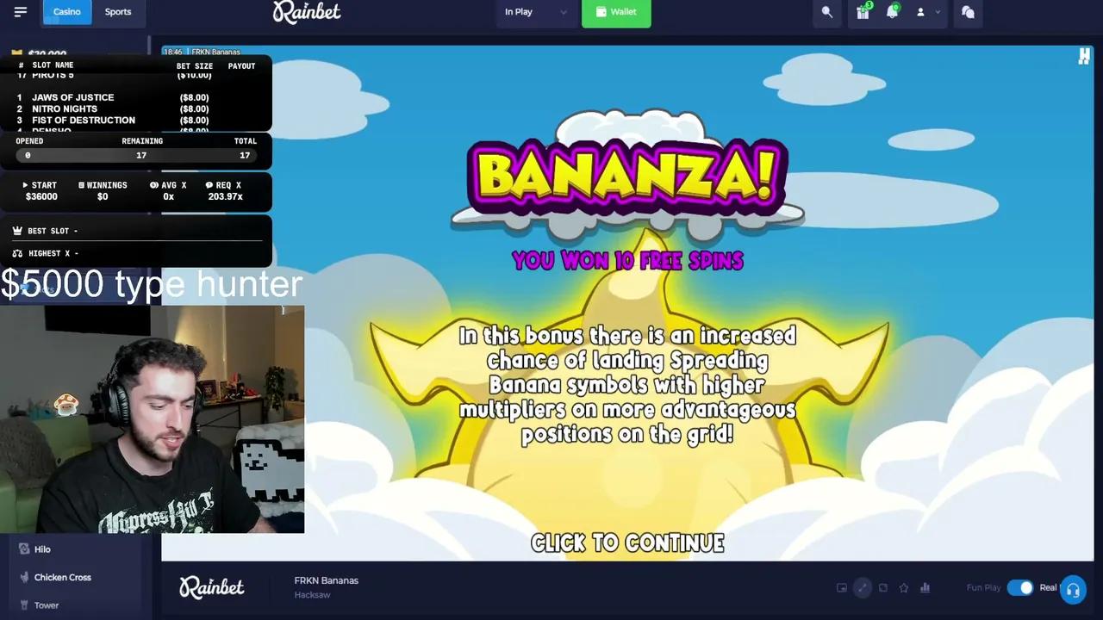Open the Tower game from the sidebar
Viewport: 1103px width, 620px height.
point(47,605)
